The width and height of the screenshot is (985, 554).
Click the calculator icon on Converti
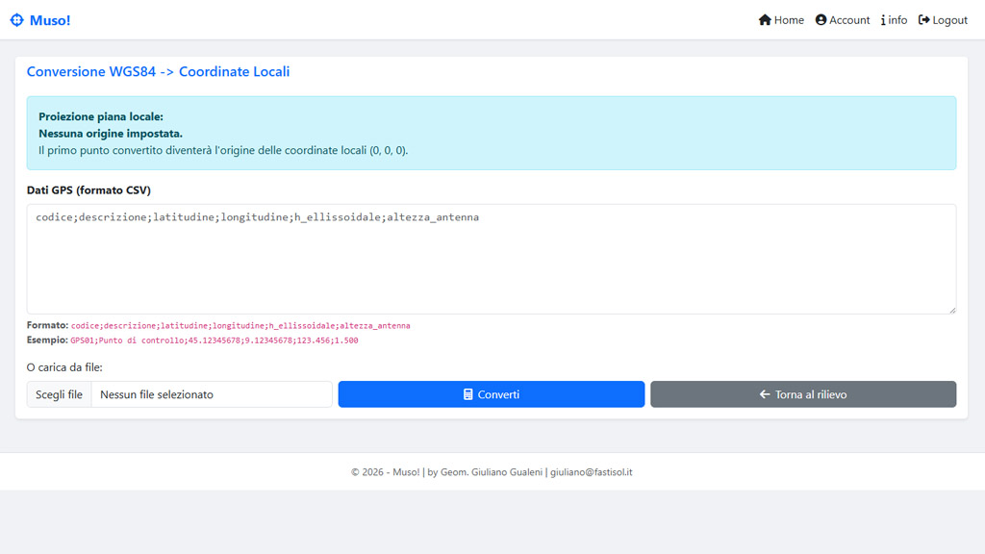click(x=468, y=394)
